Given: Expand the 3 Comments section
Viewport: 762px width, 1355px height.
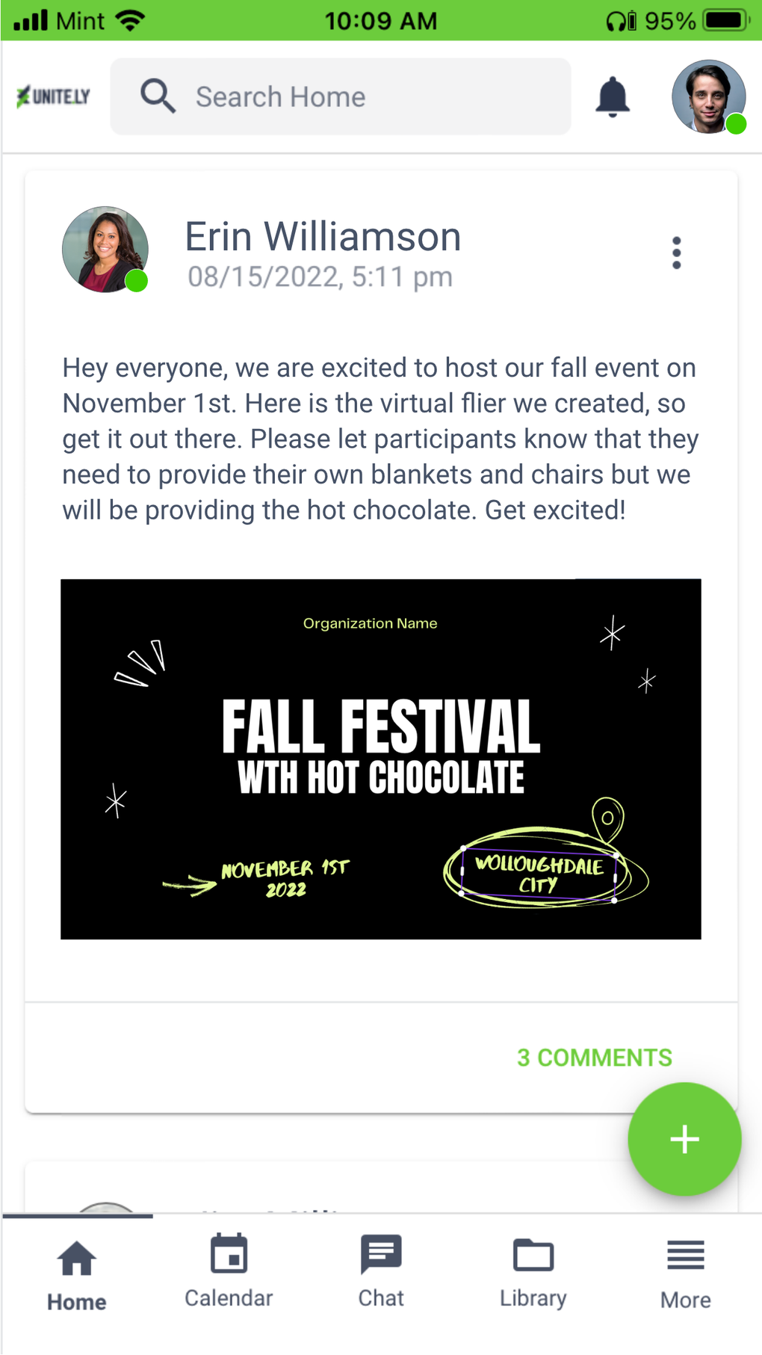Looking at the screenshot, I should click(594, 1058).
